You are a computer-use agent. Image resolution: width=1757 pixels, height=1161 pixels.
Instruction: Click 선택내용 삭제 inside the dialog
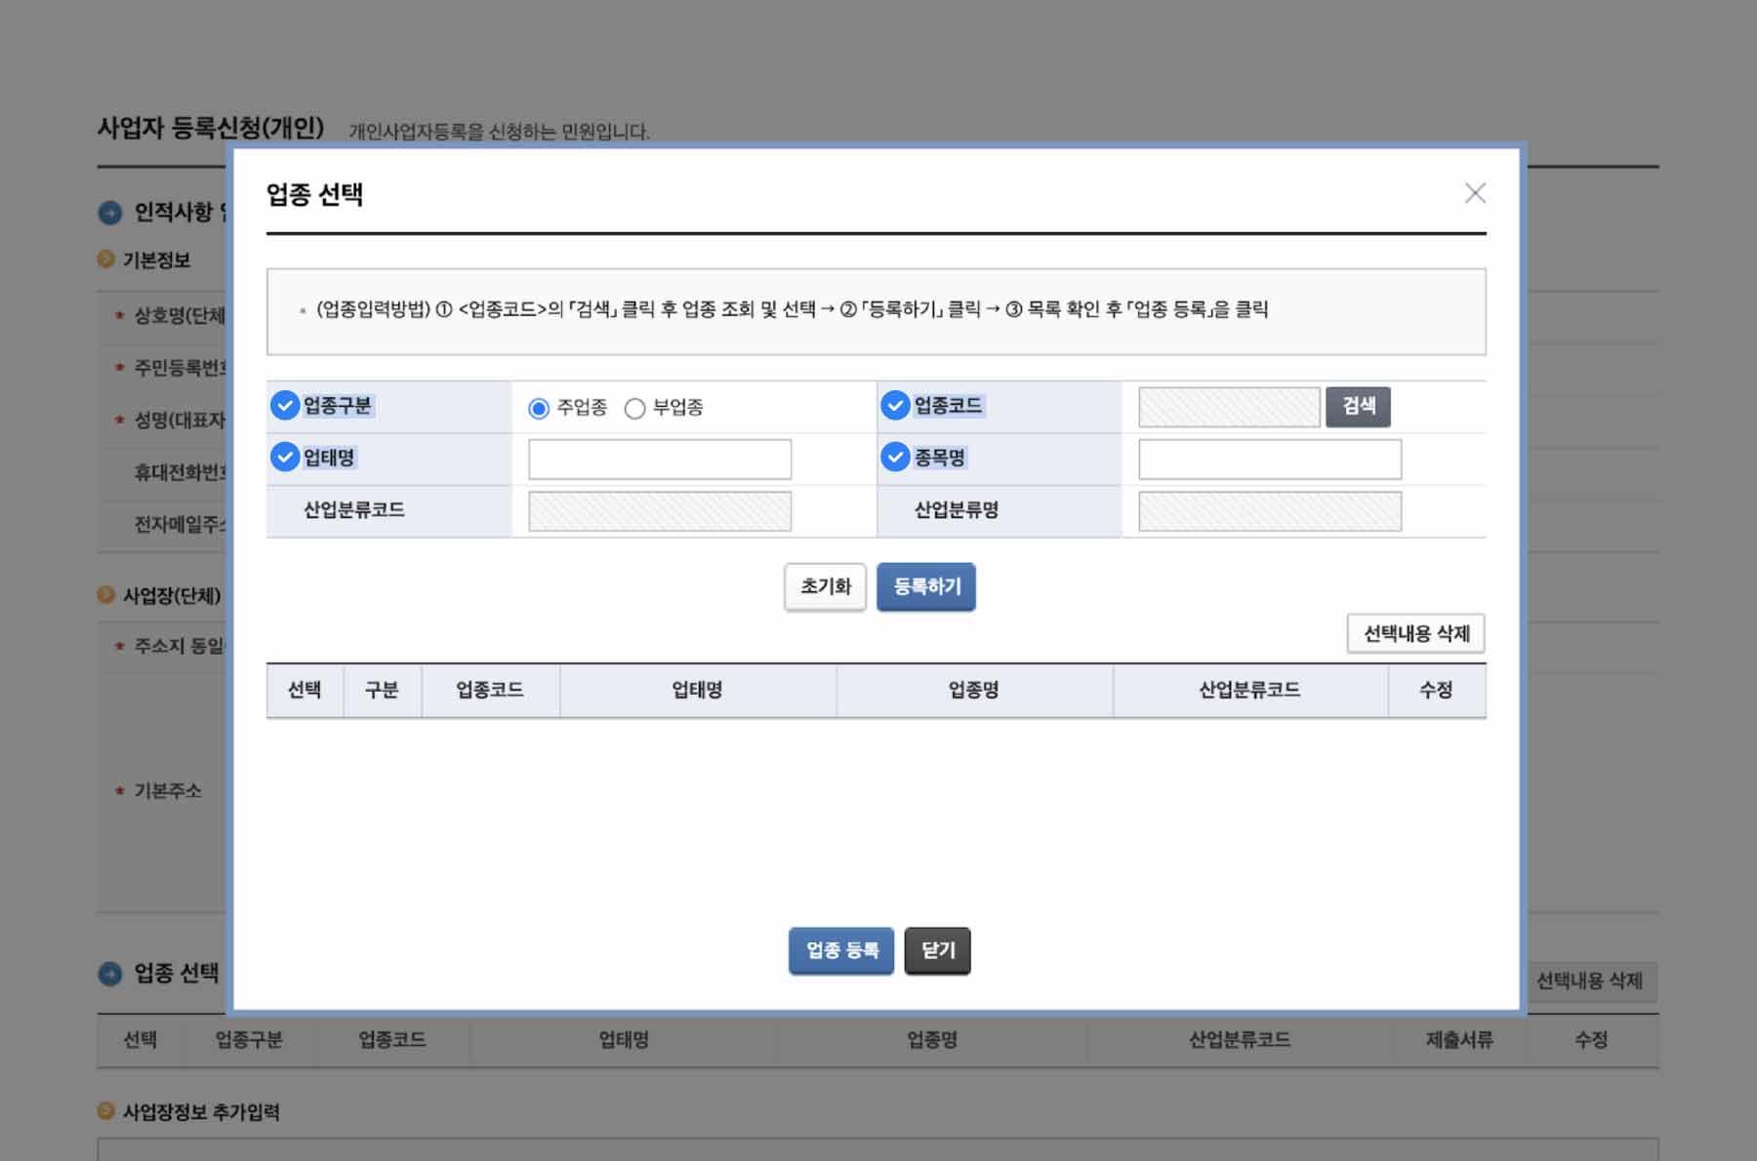click(x=1415, y=634)
